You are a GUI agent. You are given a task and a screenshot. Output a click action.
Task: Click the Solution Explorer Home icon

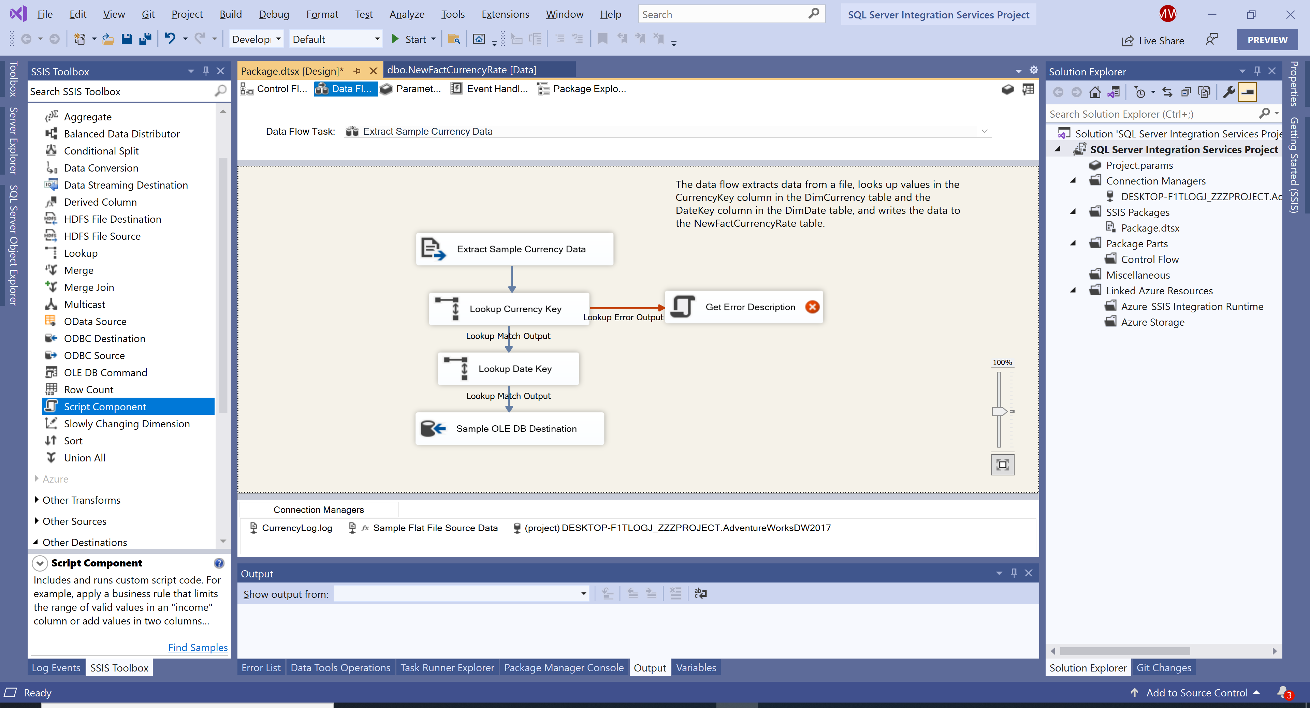pyautogui.click(x=1095, y=92)
